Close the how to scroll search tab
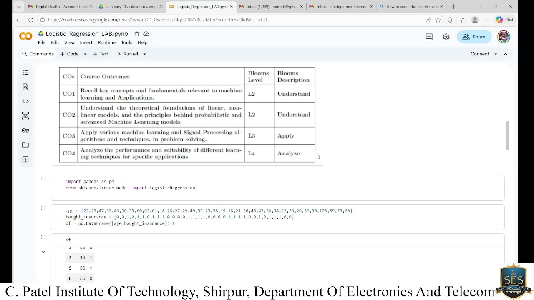The image size is (534, 300). pyautogui.click(x=442, y=7)
